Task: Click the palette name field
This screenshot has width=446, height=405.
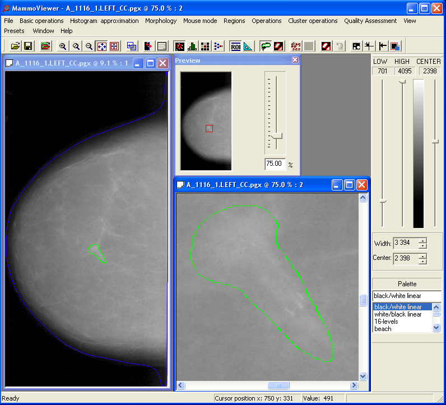Action: click(407, 296)
